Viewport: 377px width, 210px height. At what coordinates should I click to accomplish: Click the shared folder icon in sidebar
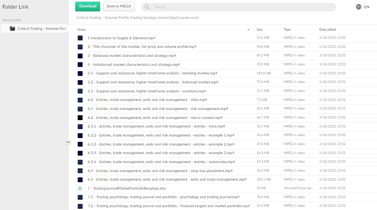(12, 29)
